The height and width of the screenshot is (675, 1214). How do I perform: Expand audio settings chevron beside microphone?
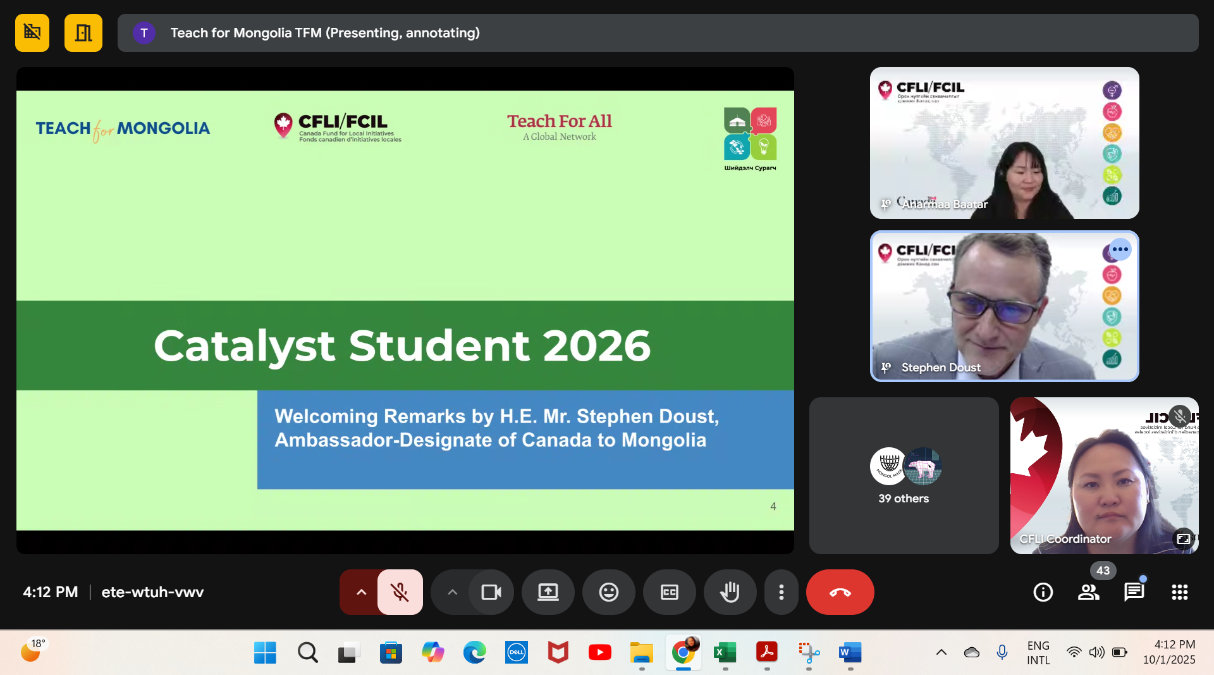coord(361,592)
